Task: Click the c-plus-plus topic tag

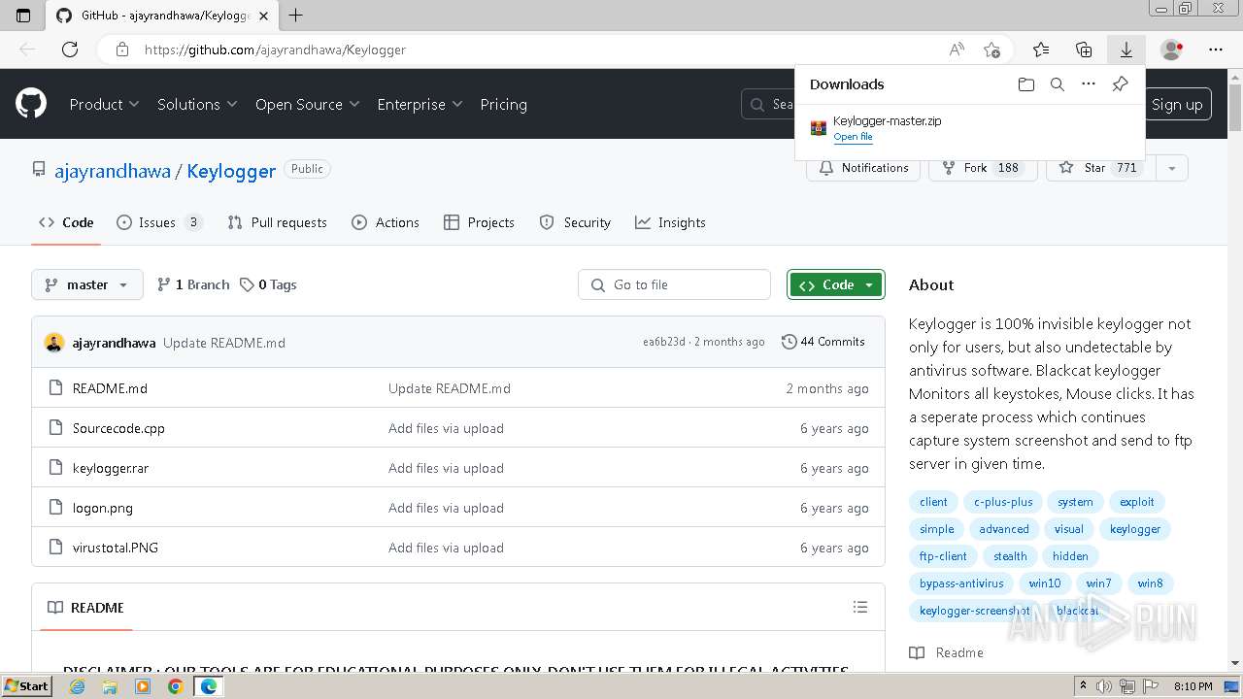Action: 1003,502
